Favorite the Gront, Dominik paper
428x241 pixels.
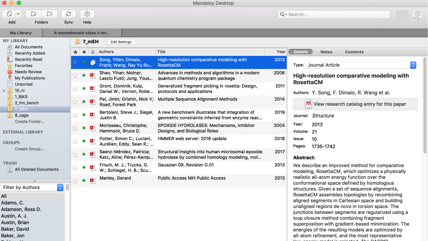click(75, 89)
